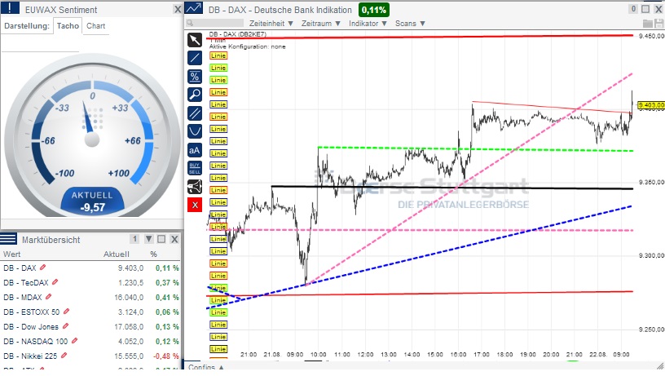The width and height of the screenshot is (665, 376).
Task: Switch to the Tacho display tab
Action: coord(68,26)
